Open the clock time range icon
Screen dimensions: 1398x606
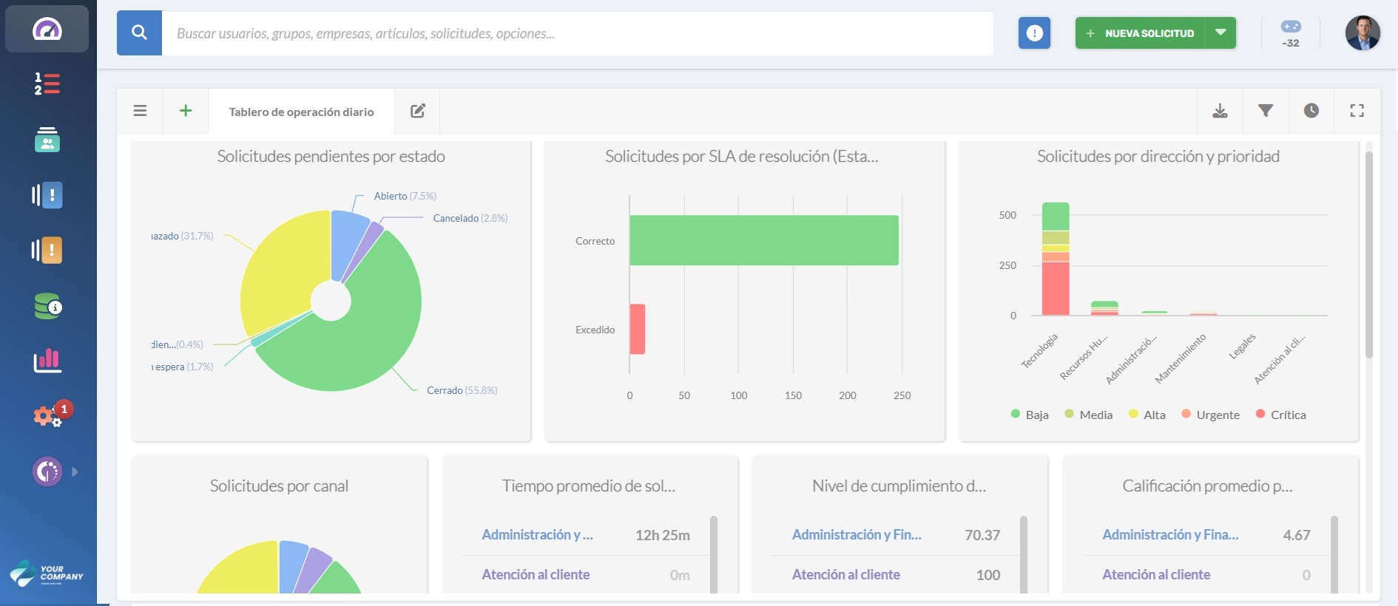point(1311,111)
